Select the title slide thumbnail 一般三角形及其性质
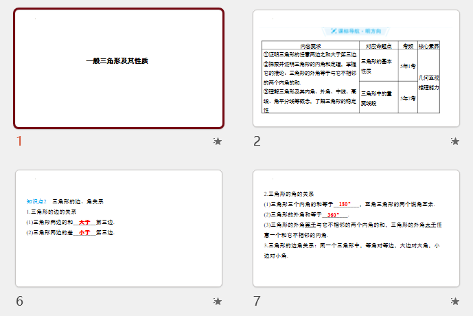 [x=119, y=68]
